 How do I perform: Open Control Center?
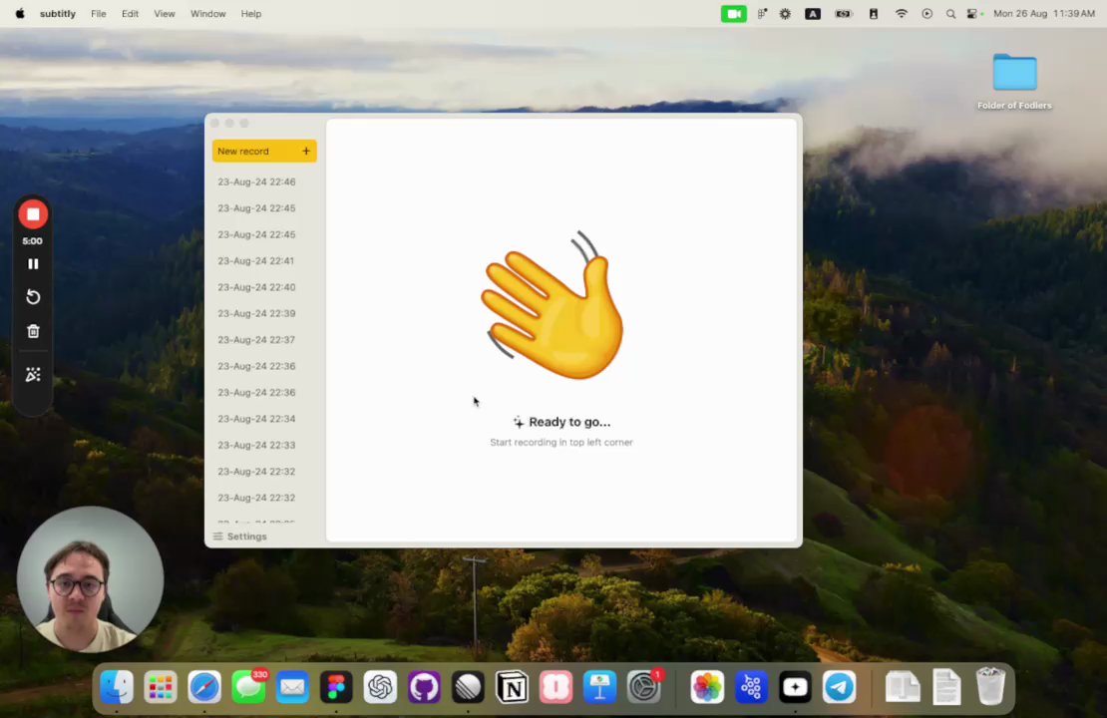974,13
